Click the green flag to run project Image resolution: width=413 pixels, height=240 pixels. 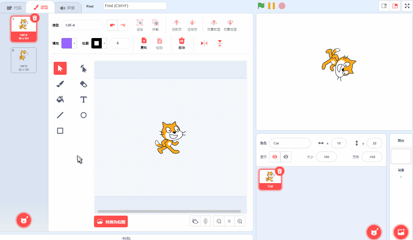pyautogui.click(x=261, y=6)
